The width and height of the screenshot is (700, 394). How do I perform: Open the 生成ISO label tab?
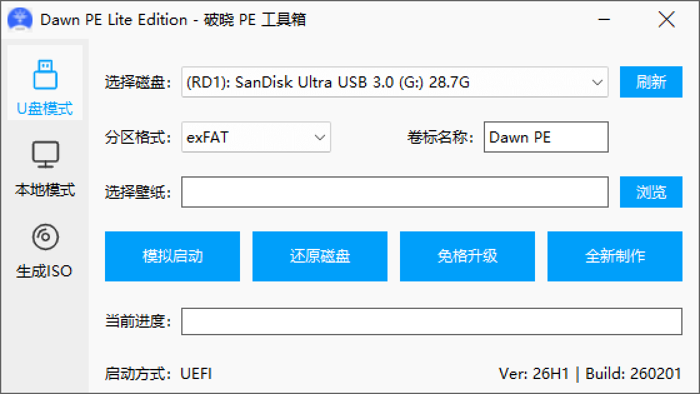tap(44, 271)
